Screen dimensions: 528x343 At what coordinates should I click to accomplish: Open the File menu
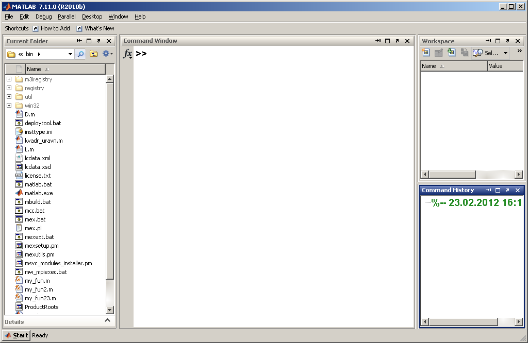(9, 16)
